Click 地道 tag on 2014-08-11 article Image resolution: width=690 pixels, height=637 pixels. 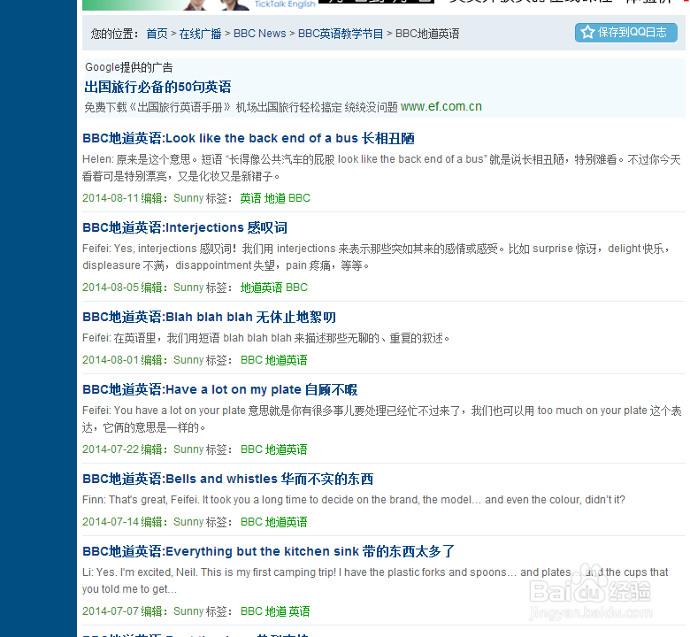(x=275, y=198)
